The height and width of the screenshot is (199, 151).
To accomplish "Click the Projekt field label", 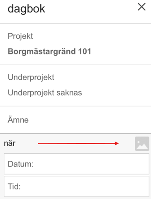I will tap(20, 36).
